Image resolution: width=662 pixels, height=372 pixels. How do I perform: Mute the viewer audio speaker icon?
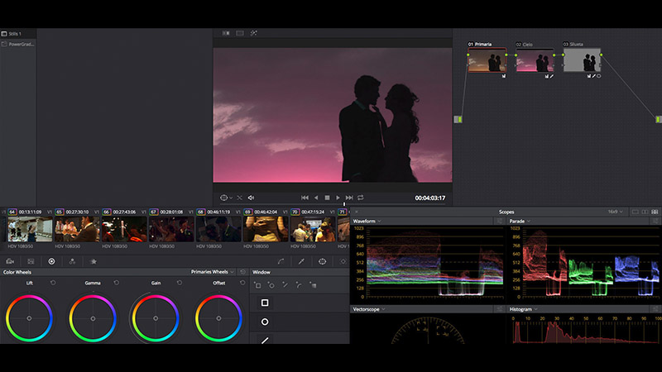[x=251, y=198]
